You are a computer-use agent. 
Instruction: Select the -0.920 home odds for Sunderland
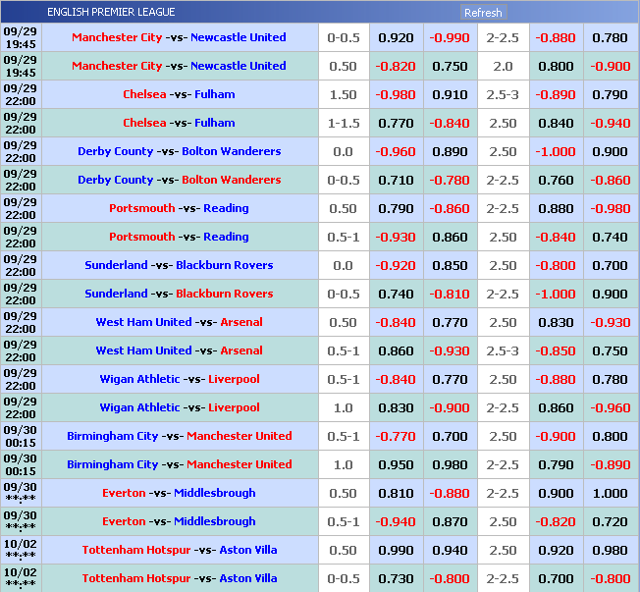[396, 265]
